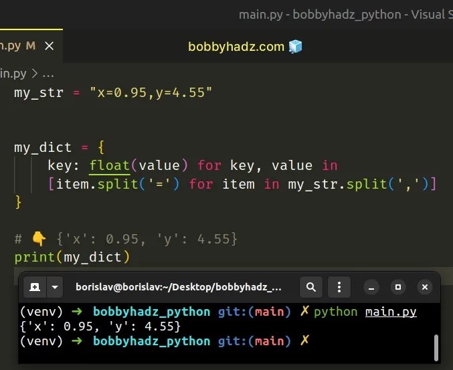Viewport: 453px width, 370px height.
Task: Click the last terminal prompt line
Action: 165,341
